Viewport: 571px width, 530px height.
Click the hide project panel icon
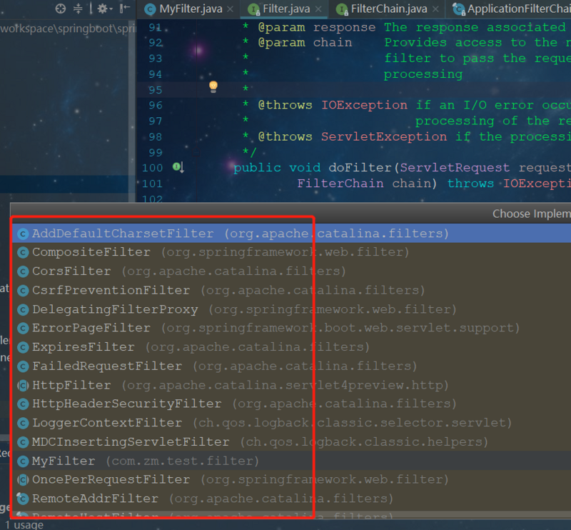click(x=125, y=8)
